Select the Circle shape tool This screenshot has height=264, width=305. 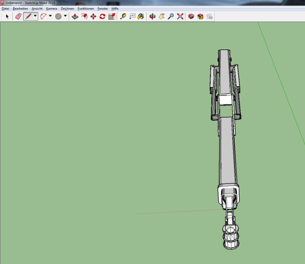[58, 16]
